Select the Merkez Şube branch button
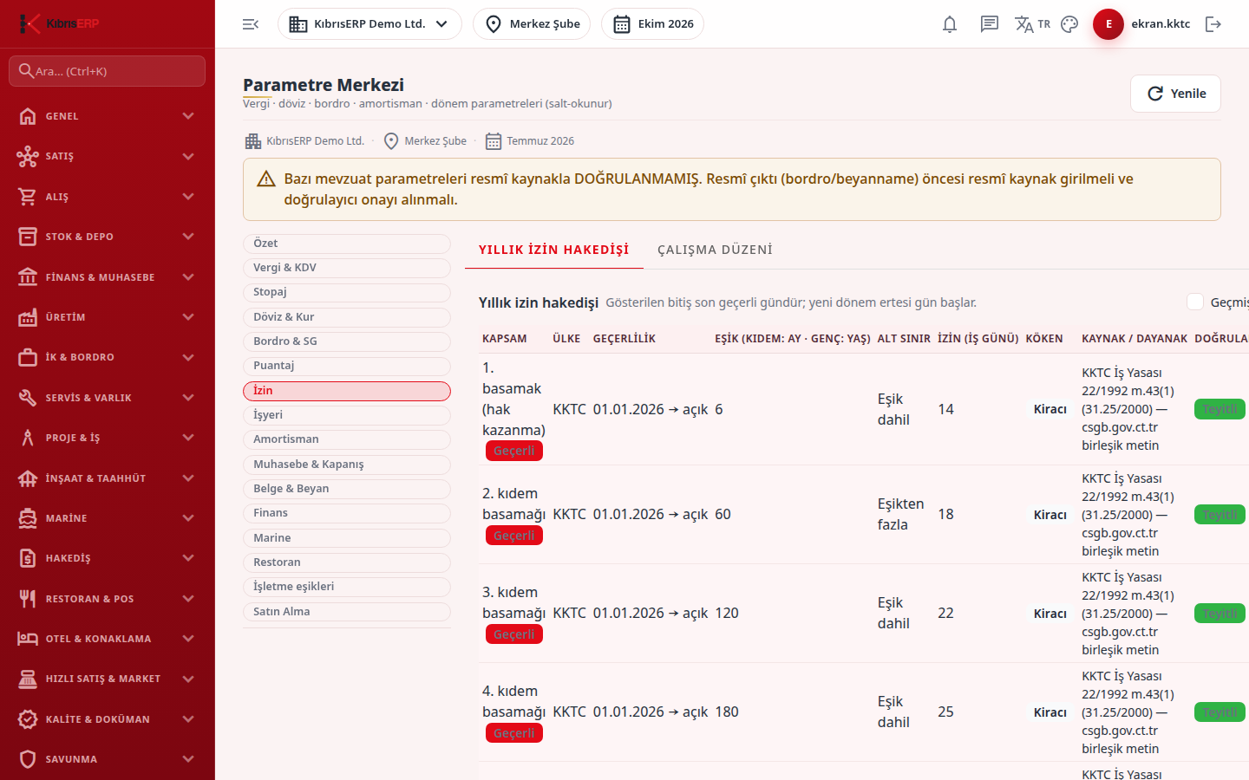The height and width of the screenshot is (780, 1249). click(532, 24)
